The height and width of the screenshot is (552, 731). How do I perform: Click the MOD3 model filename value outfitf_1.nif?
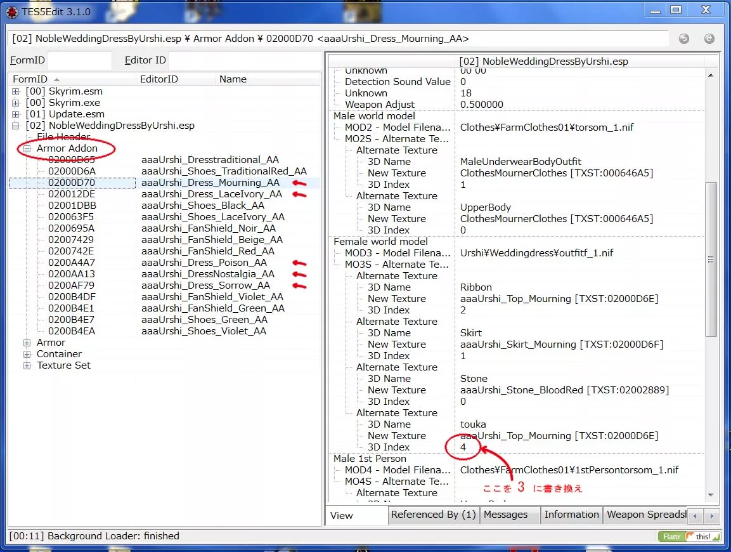536,253
